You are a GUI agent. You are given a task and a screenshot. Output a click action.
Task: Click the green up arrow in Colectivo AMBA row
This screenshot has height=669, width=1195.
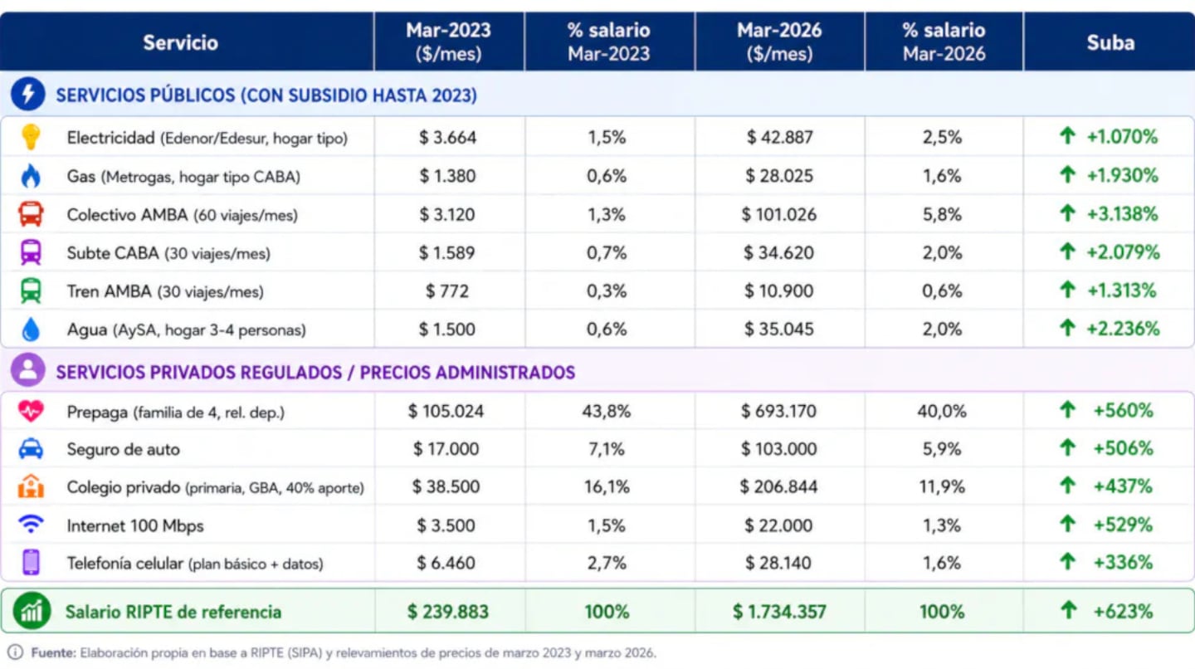pos(1067,213)
